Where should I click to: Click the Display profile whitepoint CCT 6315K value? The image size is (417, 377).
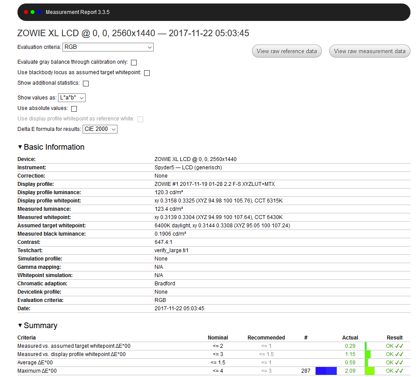pos(219,201)
